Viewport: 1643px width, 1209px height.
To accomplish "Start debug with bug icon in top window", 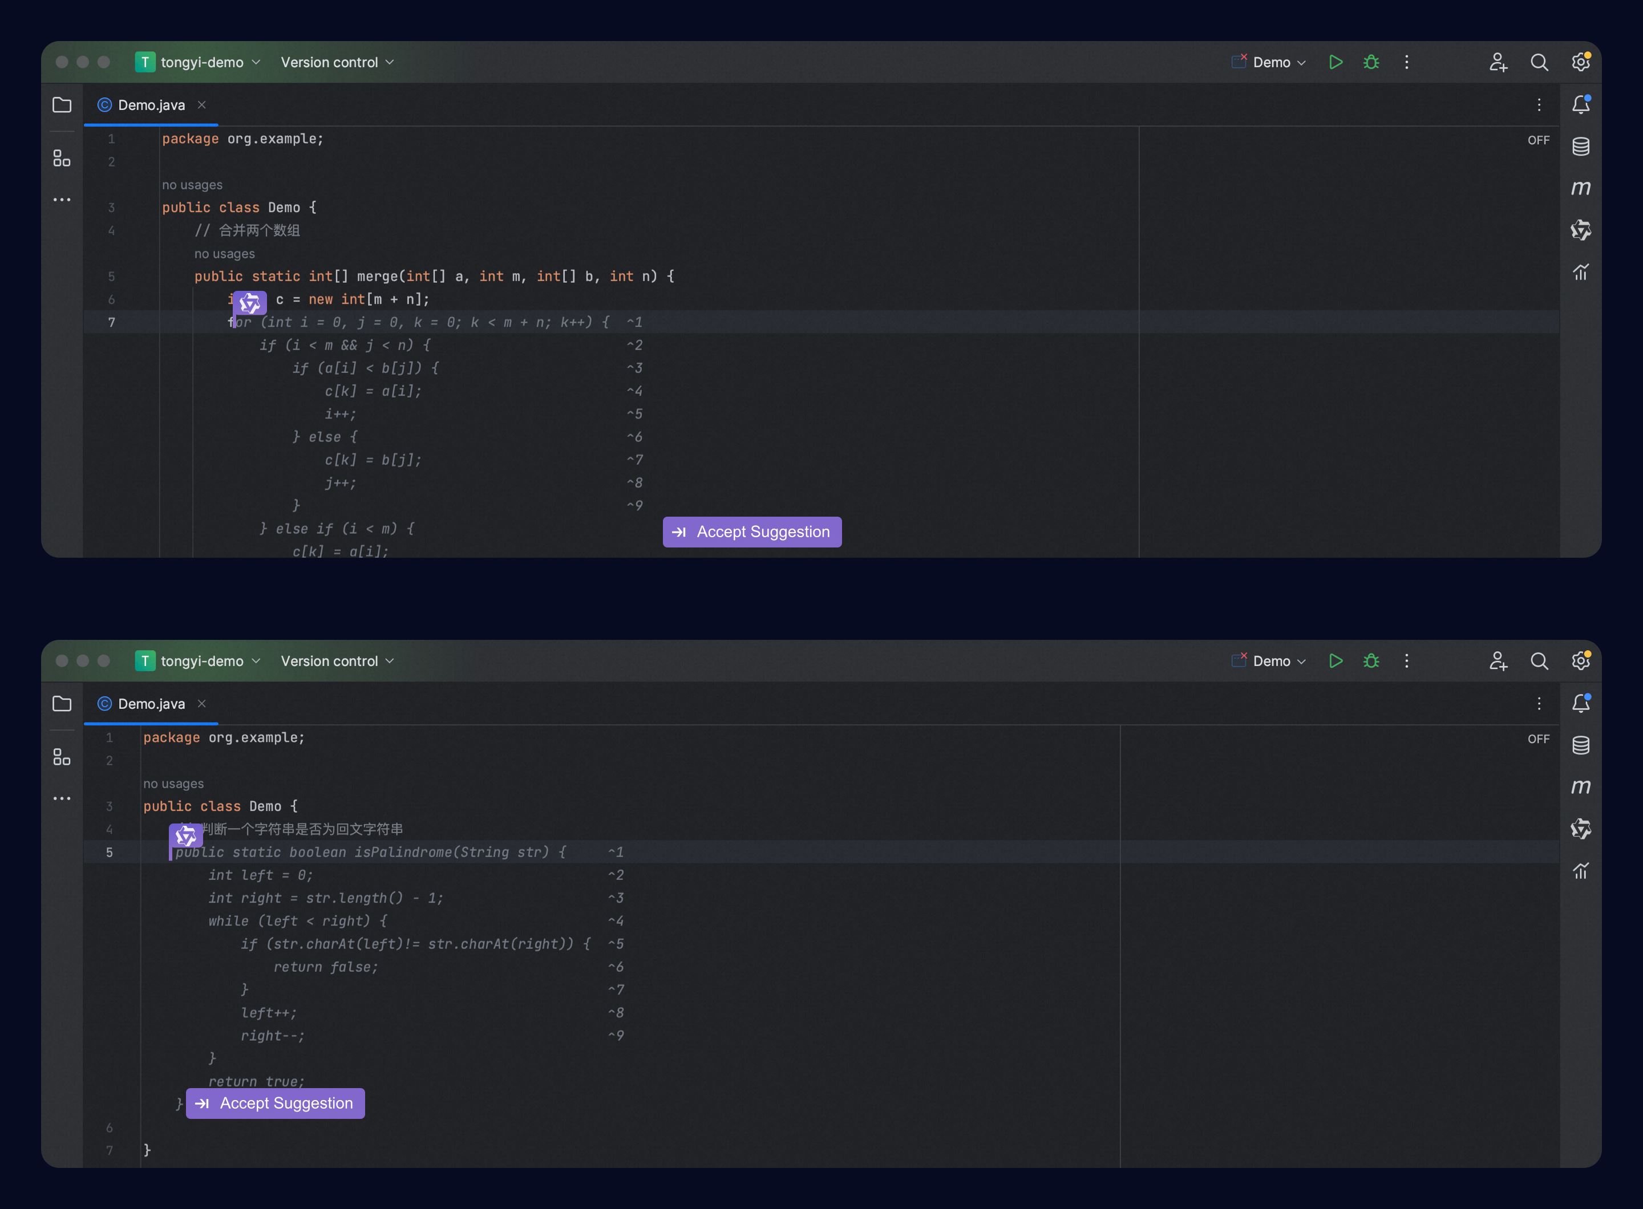I will click(1371, 62).
